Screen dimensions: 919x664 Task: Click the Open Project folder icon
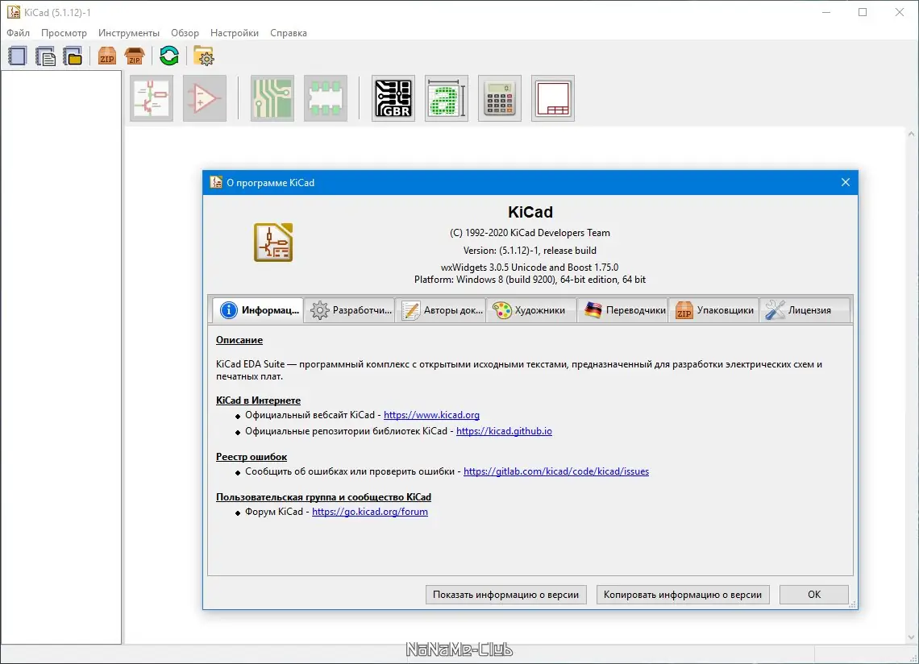[x=73, y=56]
